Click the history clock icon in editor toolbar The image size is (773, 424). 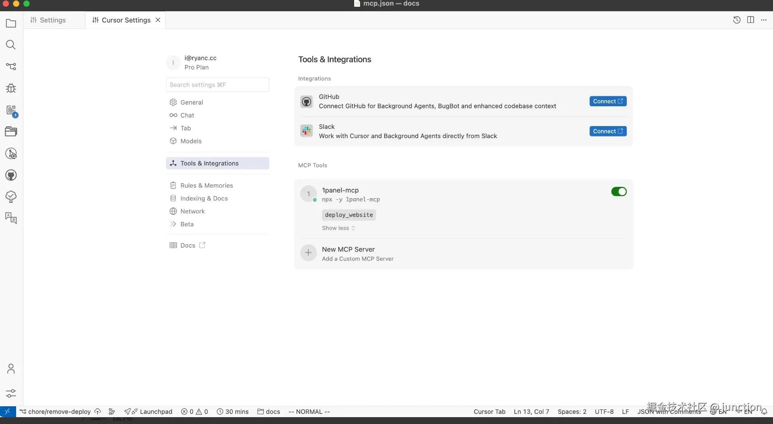tap(737, 20)
